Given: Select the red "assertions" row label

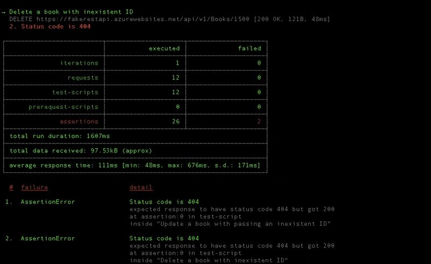Looking at the screenshot, I should (x=79, y=121).
